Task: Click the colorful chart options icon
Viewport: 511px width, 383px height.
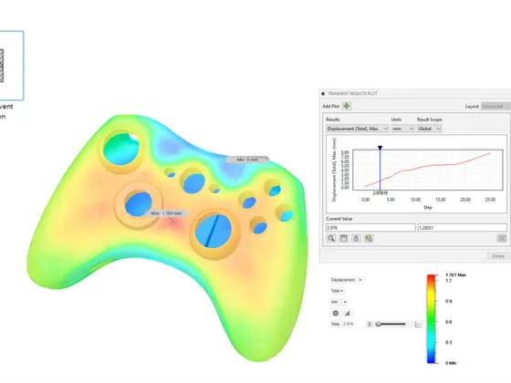Action: pyautogui.click(x=369, y=238)
